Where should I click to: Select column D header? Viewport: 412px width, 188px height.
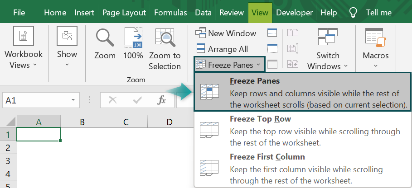(170, 122)
